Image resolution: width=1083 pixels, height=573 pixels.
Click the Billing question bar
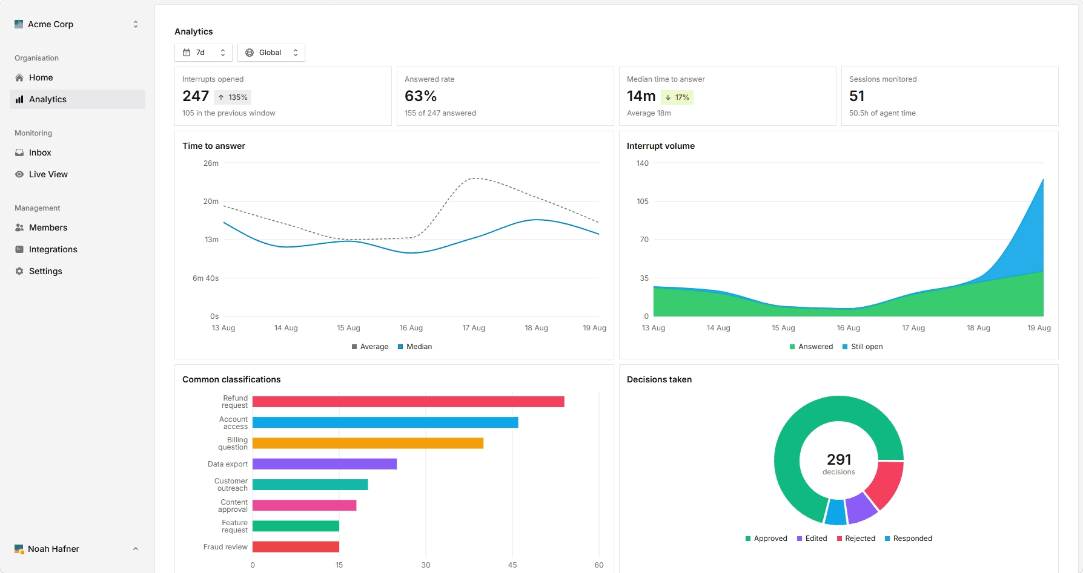point(368,444)
